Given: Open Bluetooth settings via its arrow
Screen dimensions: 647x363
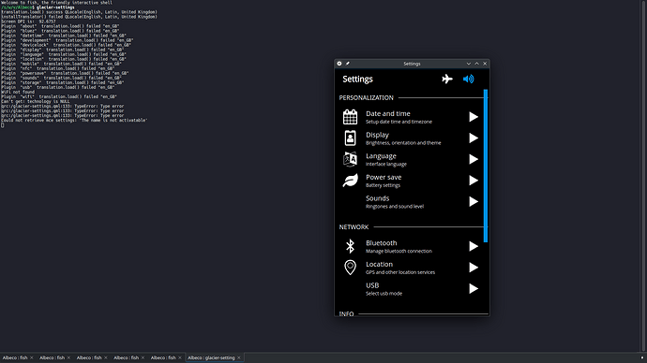Looking at the screenshot, I should (x=474, y=246).
